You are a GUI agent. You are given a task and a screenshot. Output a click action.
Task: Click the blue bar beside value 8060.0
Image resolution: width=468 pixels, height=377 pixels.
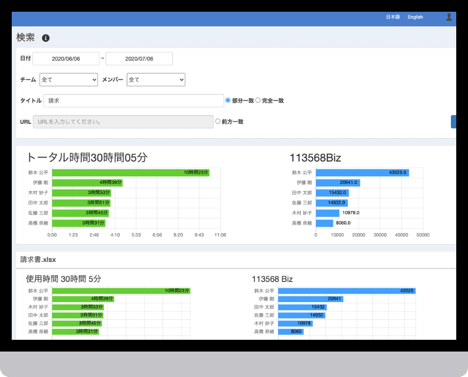point(325,223)
